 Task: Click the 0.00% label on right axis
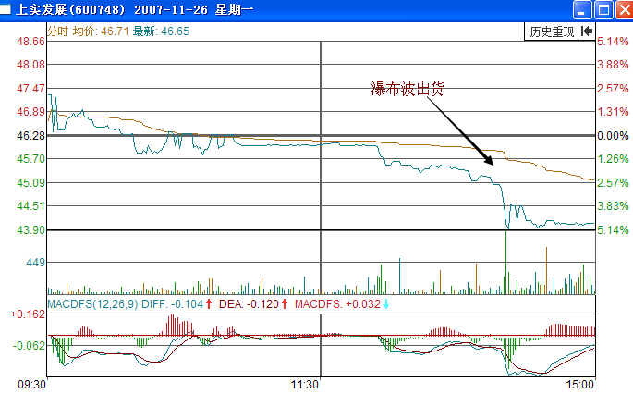tap(612, 135)
